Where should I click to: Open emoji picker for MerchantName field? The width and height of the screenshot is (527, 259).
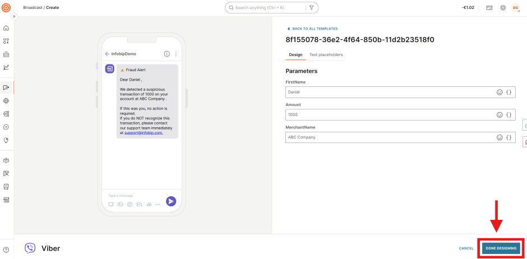[500, 137]
